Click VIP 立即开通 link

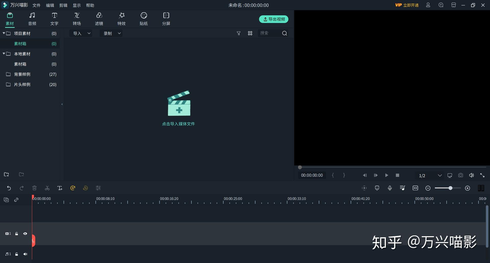coord(407,5)
